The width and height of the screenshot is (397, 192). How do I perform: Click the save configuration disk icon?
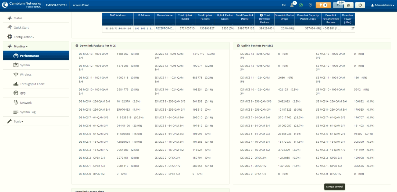pos(348,5)
